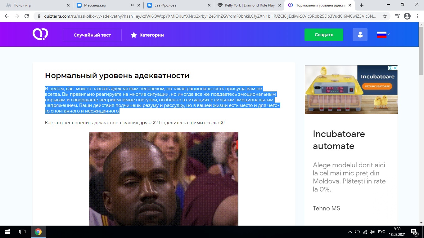Click the Tehno MS advertiser link

tap(327, 208)
